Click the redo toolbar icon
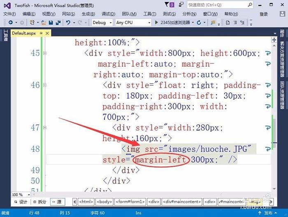 pos(80,23)
